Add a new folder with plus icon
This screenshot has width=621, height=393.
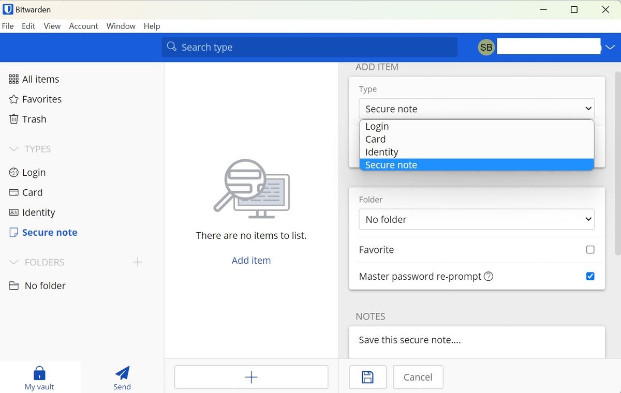137,262
